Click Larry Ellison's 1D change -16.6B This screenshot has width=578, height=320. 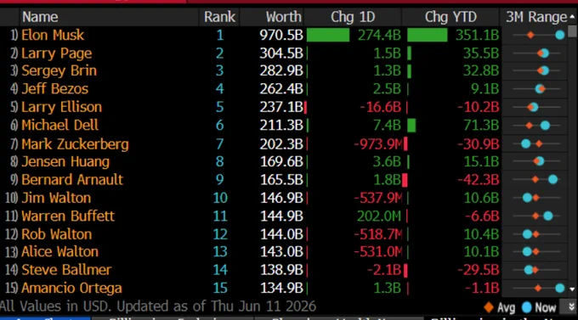pyautogui.click(x=380, y=107)
